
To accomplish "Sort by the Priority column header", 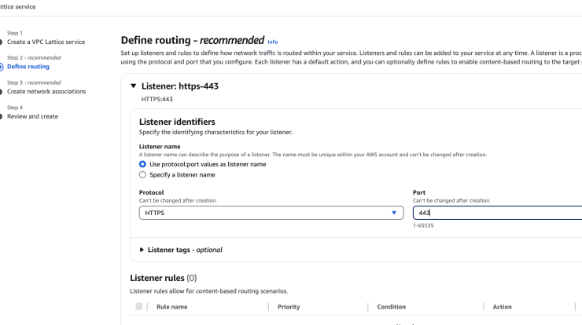I will coord(289,307).
